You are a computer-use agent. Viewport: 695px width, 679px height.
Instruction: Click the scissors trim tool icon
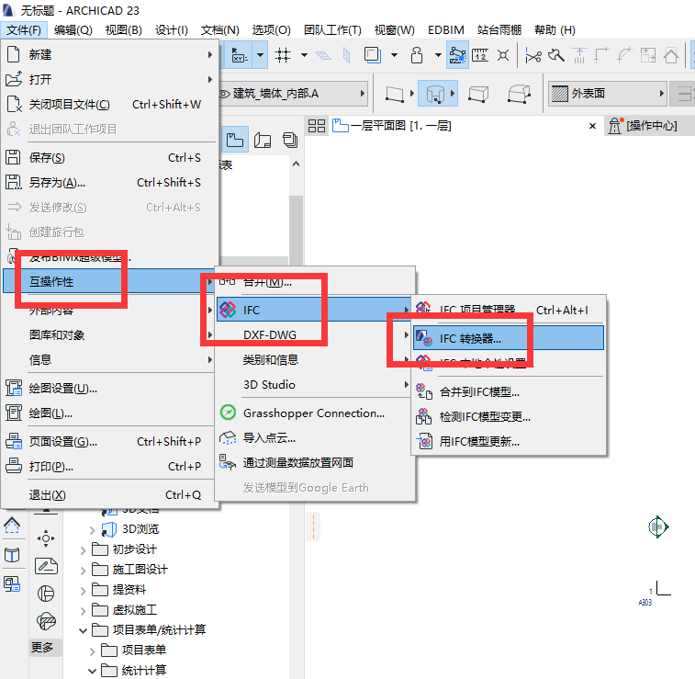pos(533,56)
